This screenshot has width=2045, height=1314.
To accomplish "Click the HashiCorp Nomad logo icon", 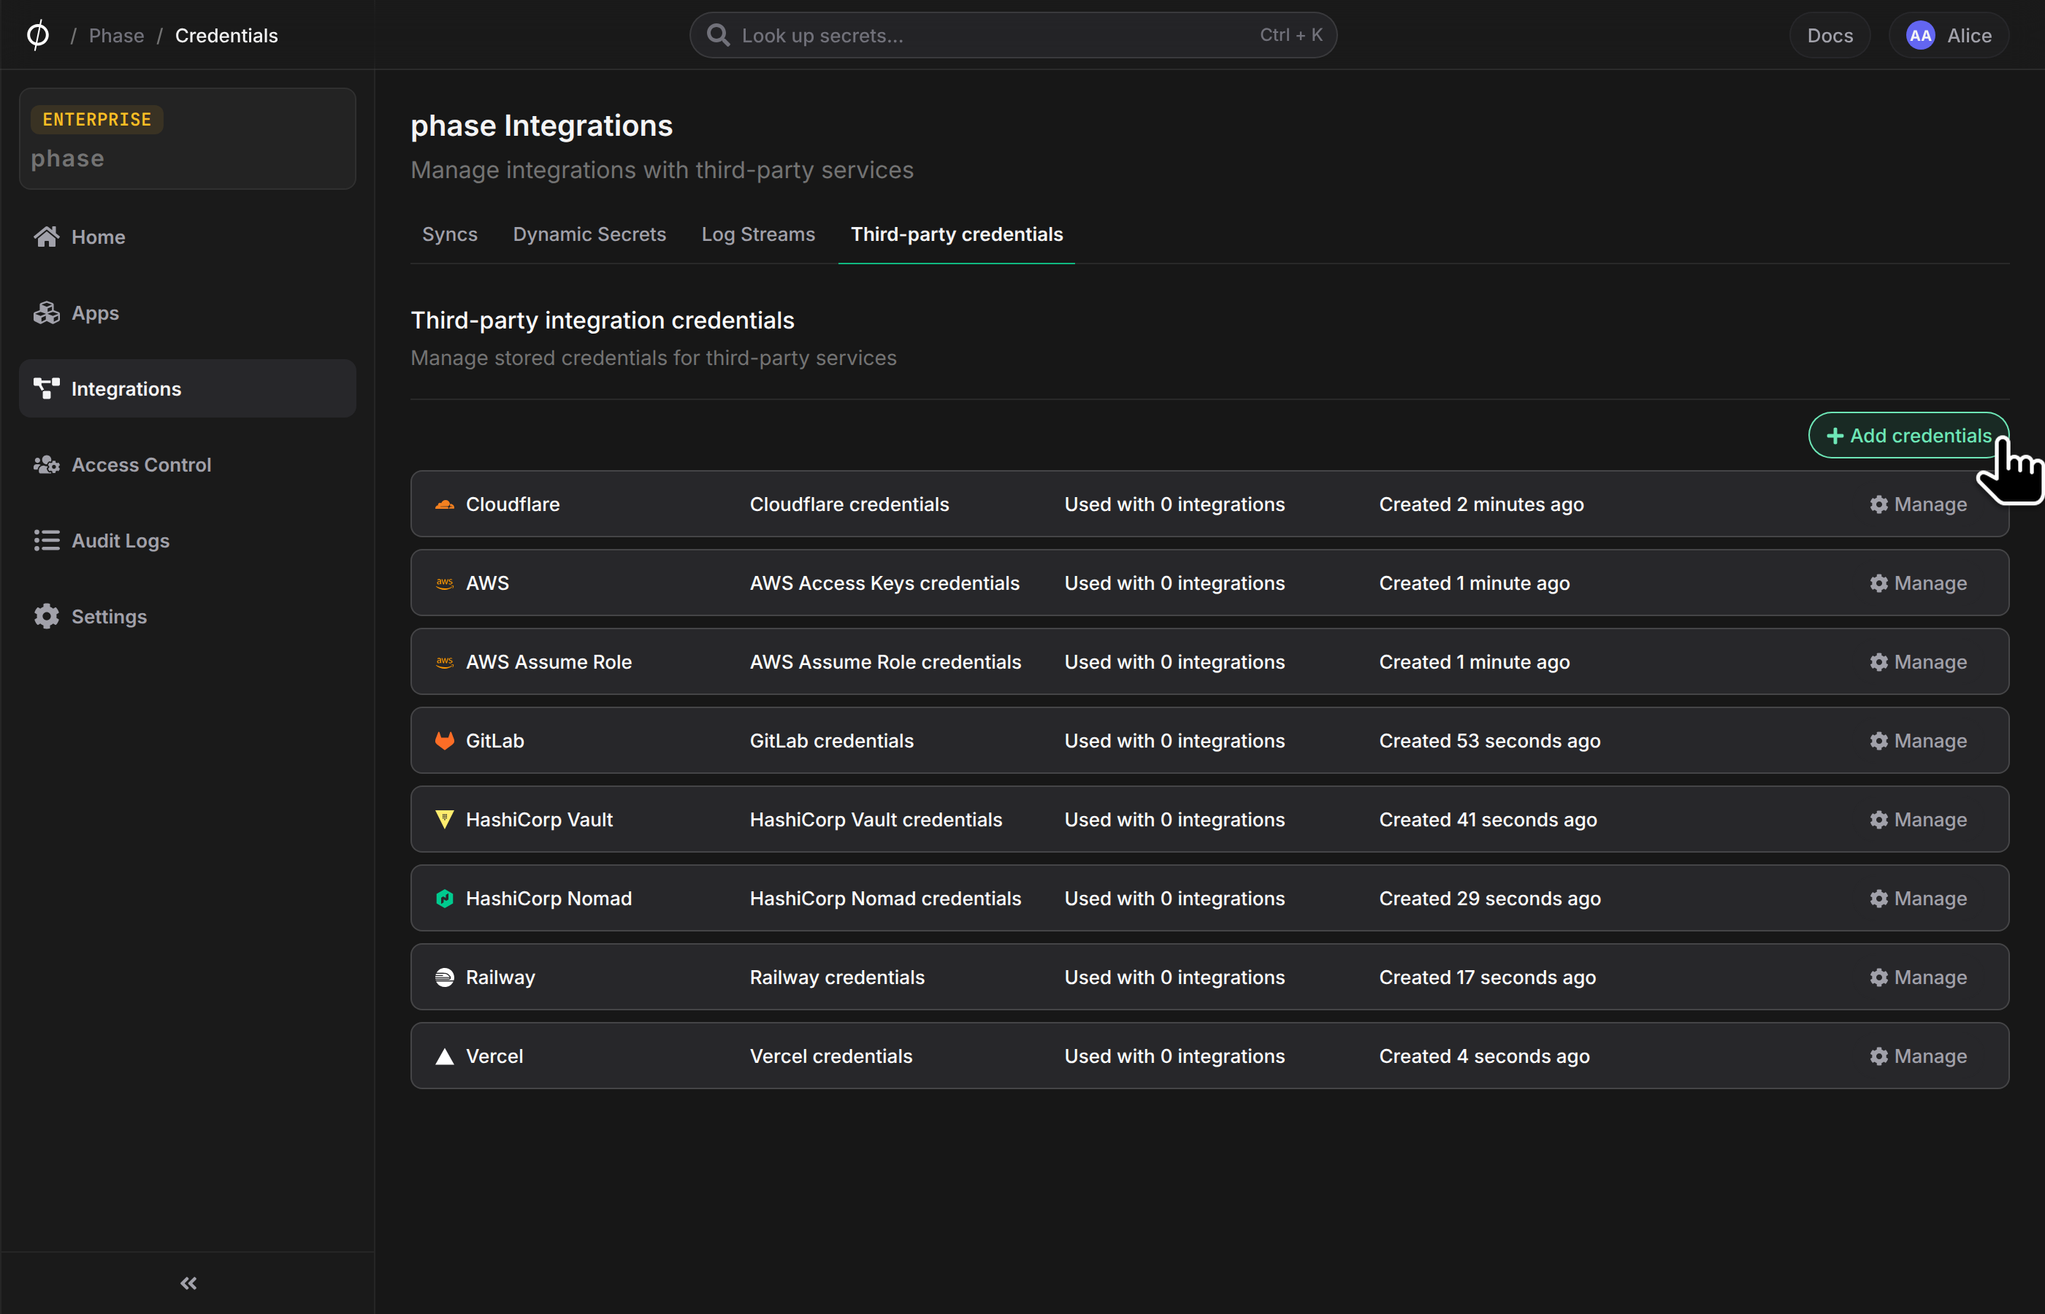I will tap(445, 899).
